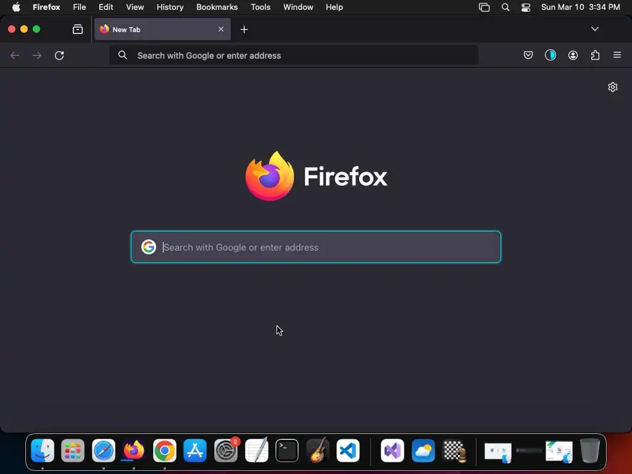Toggle the dark mode extension icon
632x474 pixels.
[x=550, y=55]
